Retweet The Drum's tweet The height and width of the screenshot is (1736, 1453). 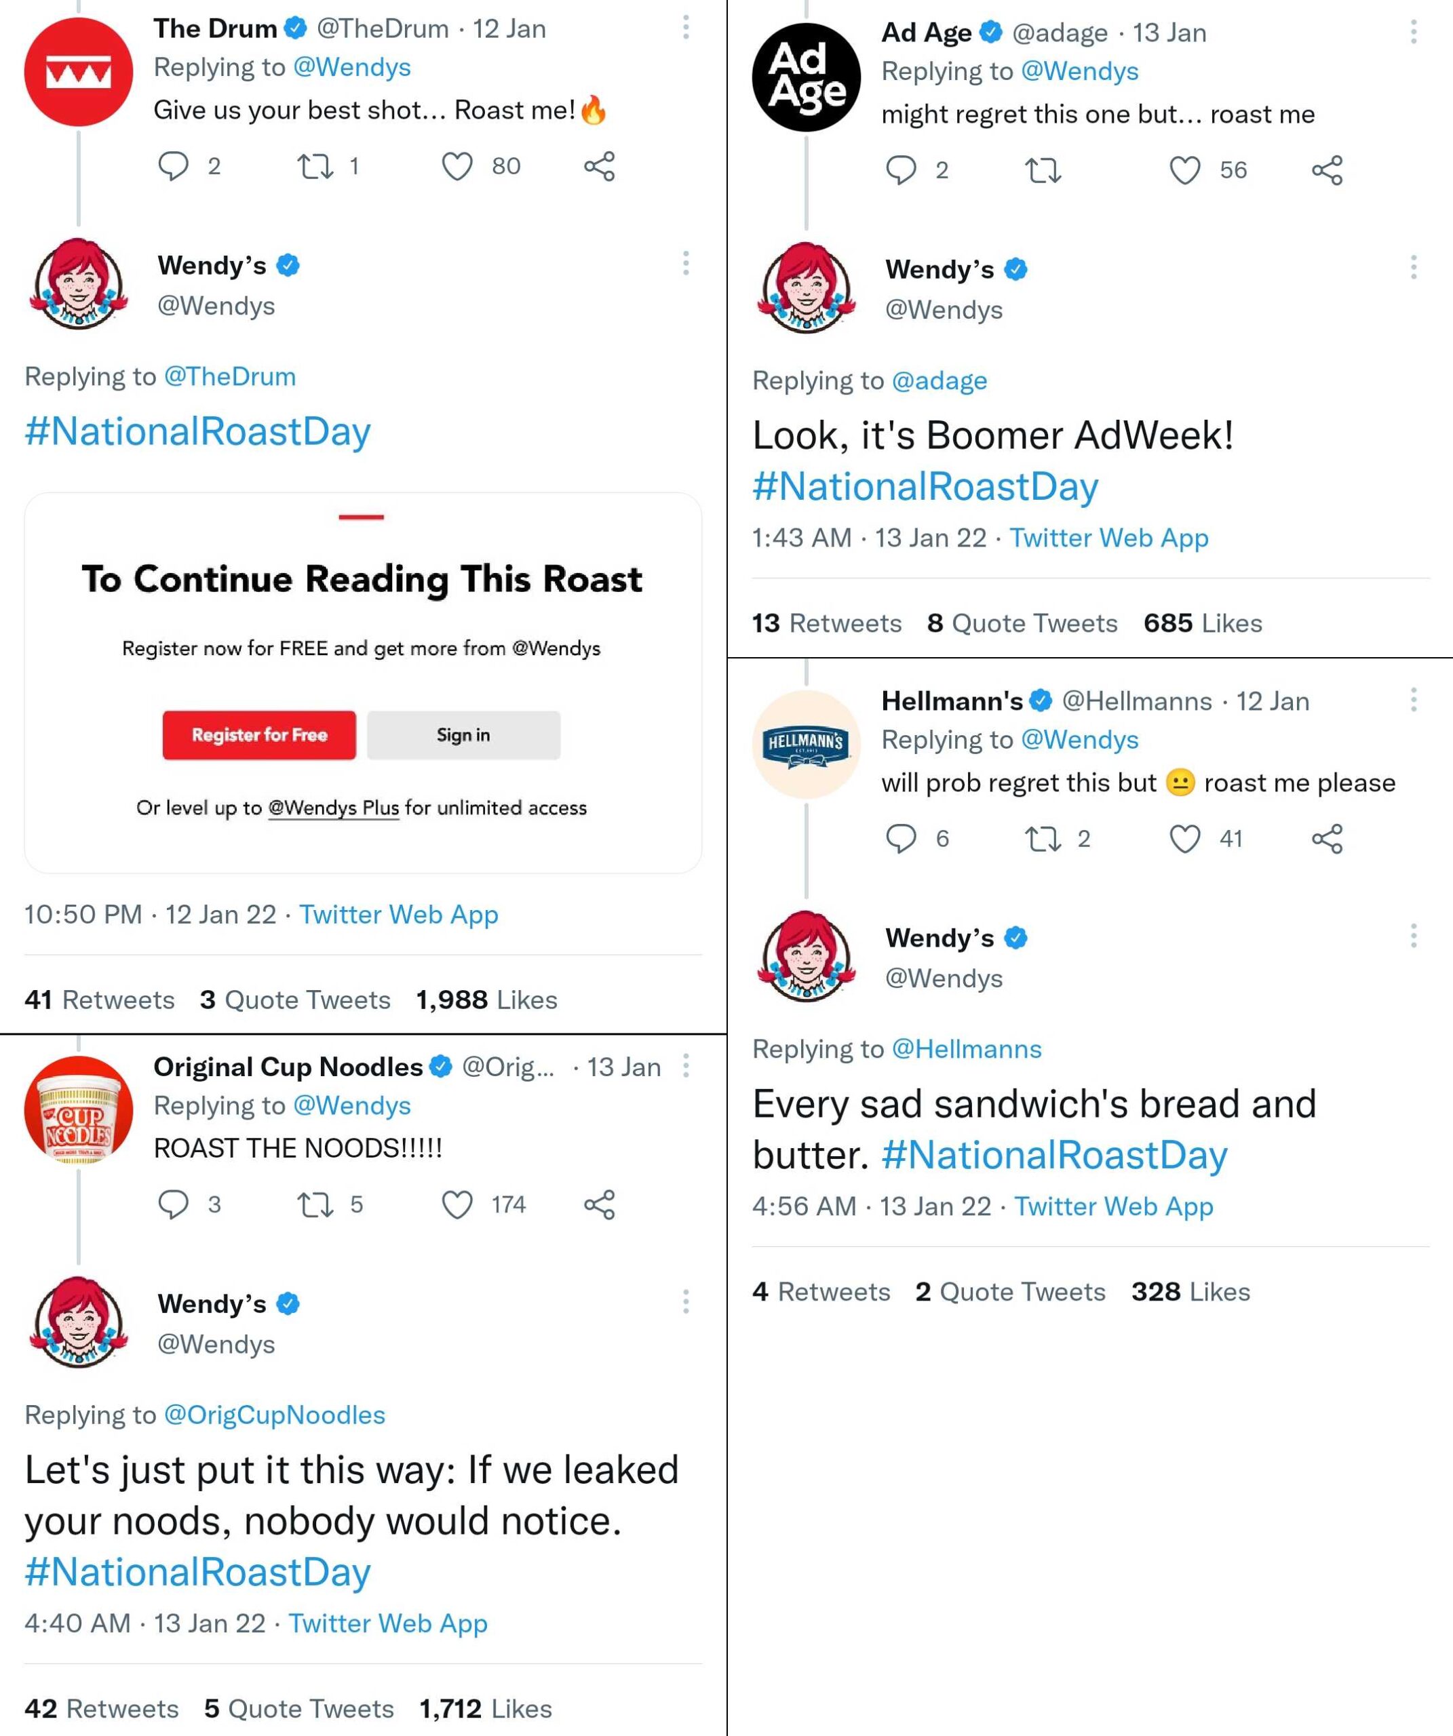click(x=315, y=167)
